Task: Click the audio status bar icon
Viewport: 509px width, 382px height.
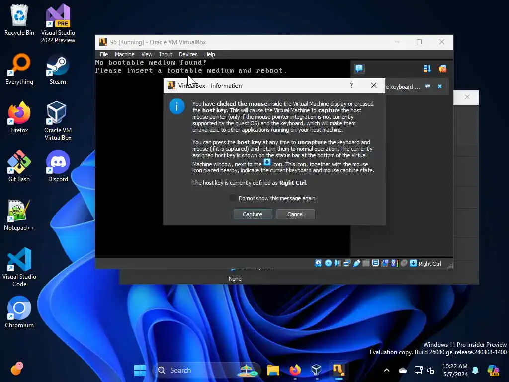Action: (x=338, y=263)
